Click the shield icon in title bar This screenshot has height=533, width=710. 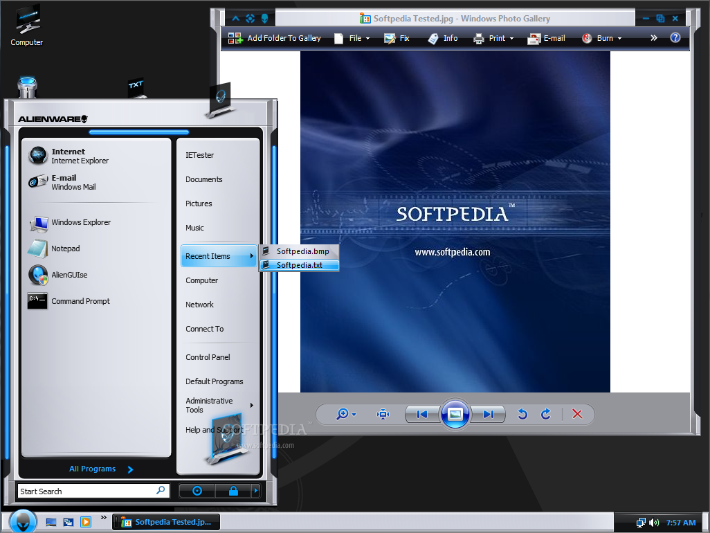pos(265,19)
